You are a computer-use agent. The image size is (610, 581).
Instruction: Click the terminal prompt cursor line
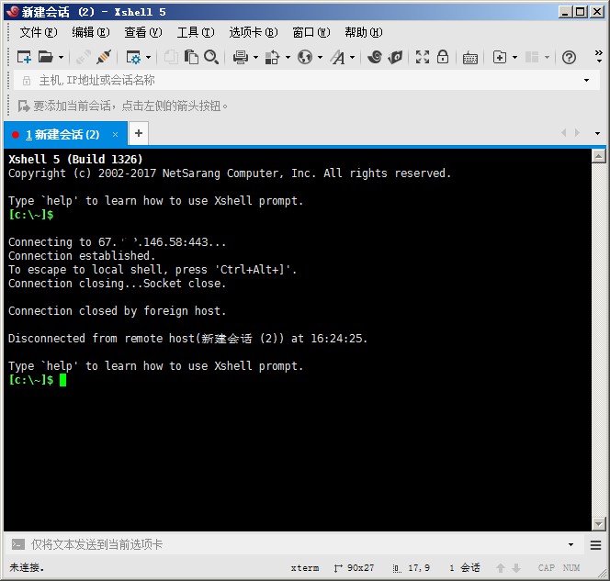coord(38,380)
